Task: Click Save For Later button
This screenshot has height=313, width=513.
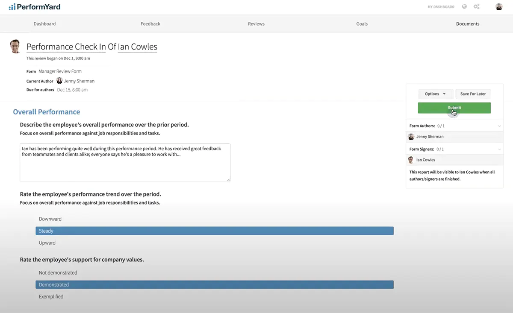Action: click(x=473, y=94)
